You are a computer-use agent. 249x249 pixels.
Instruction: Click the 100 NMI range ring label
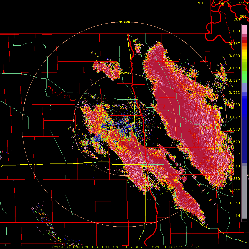124,22
